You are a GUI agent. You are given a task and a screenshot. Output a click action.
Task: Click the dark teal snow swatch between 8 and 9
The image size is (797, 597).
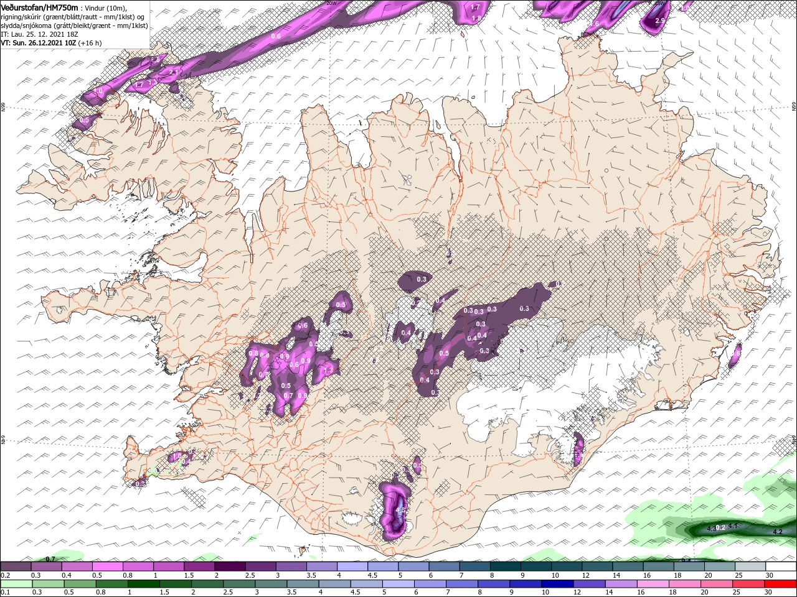tap(506, 567)
